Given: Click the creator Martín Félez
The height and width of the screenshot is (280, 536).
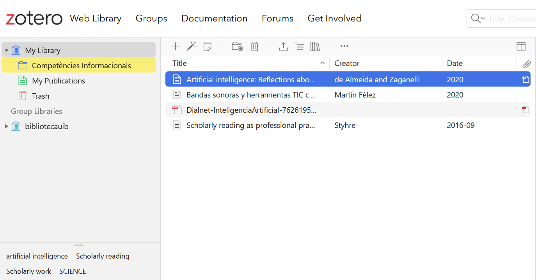Looking at the screenshot, I should 355,95.
